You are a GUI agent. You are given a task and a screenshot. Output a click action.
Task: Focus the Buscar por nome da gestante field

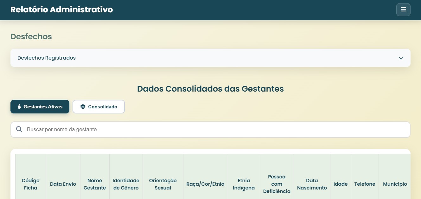[x=210, y=130]
